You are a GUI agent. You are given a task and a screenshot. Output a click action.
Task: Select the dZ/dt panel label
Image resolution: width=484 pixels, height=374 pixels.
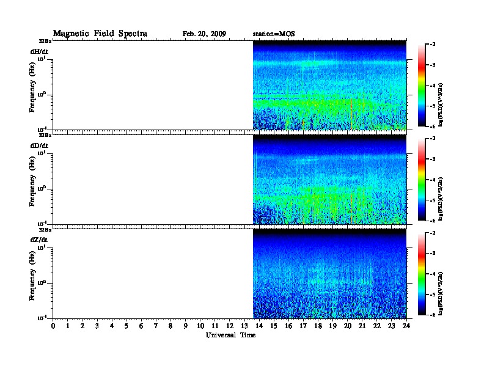coord(39,240)
